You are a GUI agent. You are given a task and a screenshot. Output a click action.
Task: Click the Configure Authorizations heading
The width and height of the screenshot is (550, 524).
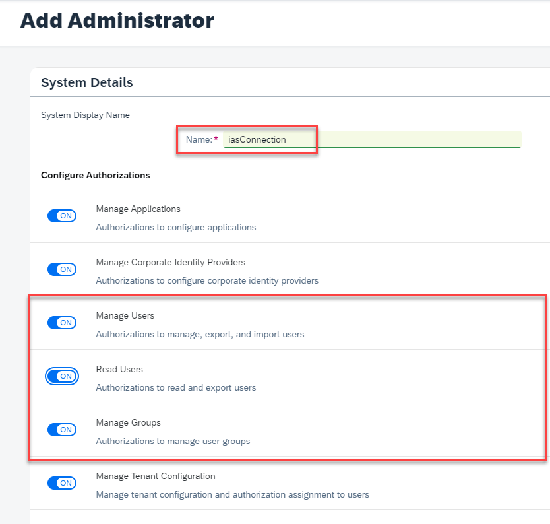95,176
